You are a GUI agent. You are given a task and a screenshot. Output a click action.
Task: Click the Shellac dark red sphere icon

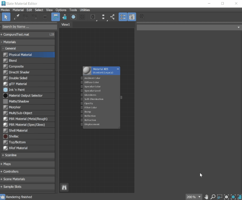5,136
